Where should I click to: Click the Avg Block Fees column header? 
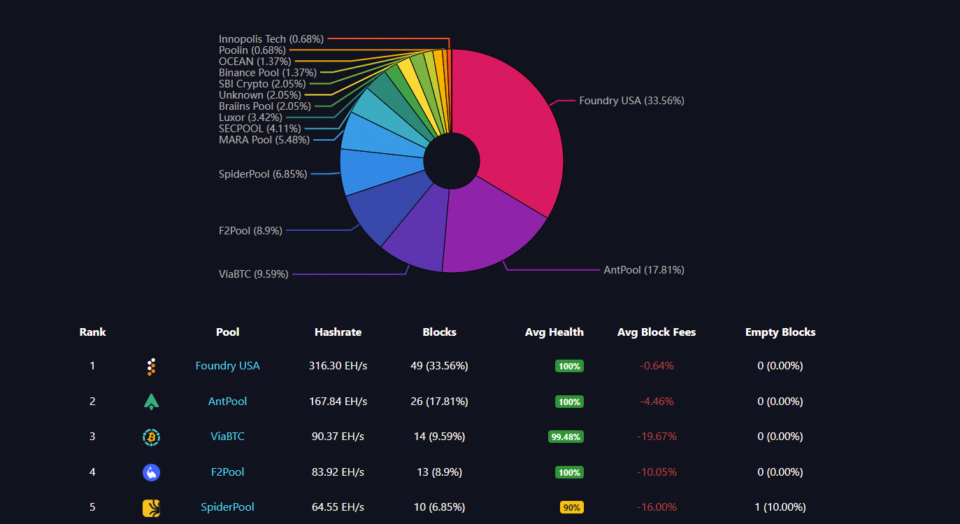(657, 332)
